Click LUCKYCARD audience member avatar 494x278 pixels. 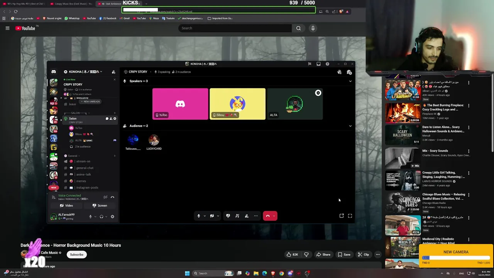[154, 140]
